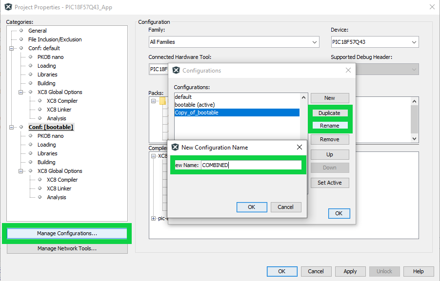Screen dimensions: 440x281
Task: Close the New Configuration Name dialog
Action: coord(300,147)
